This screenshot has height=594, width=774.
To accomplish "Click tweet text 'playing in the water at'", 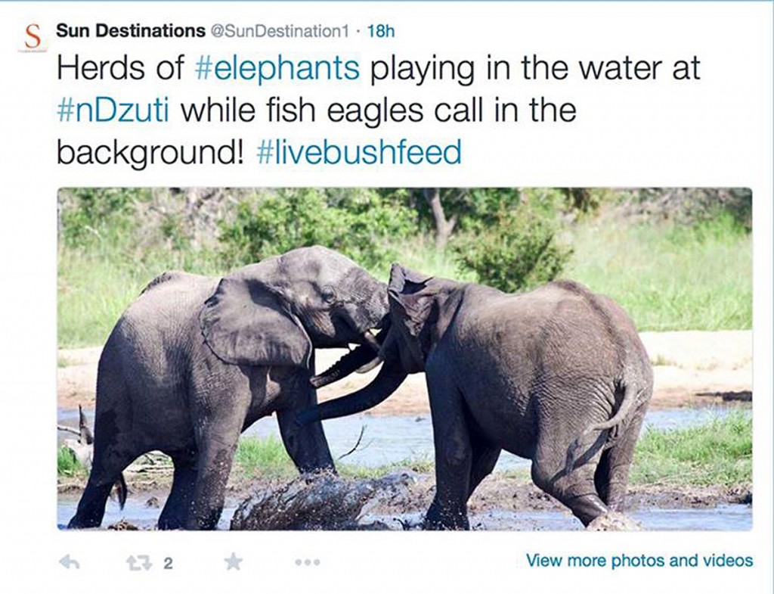I will [x=535, y=68].
